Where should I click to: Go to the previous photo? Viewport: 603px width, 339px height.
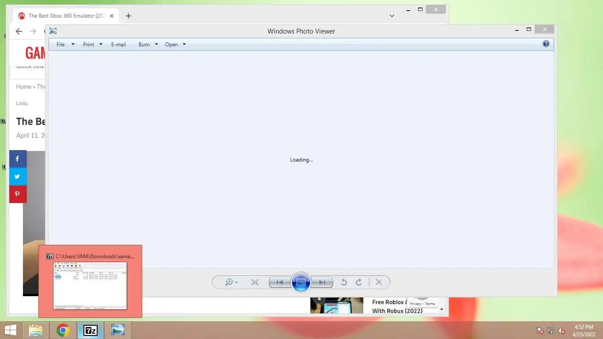coord(280,282)
